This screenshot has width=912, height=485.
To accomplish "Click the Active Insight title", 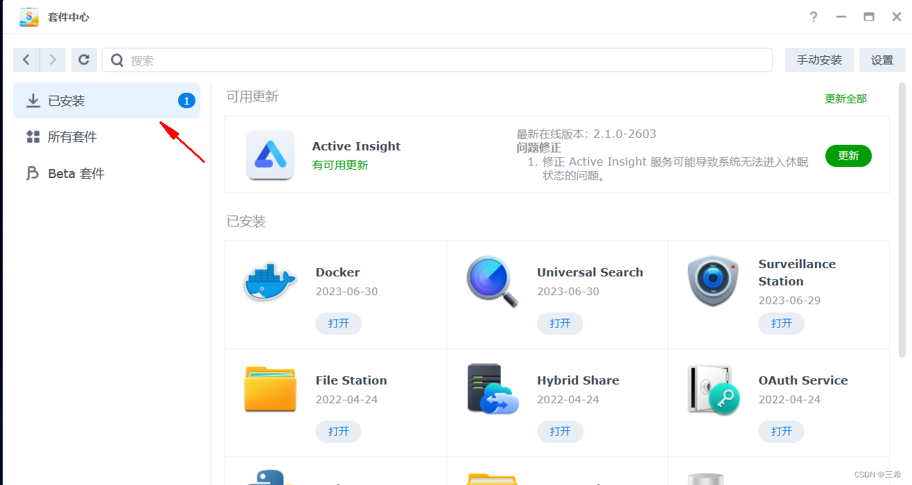I will point(356,146).
